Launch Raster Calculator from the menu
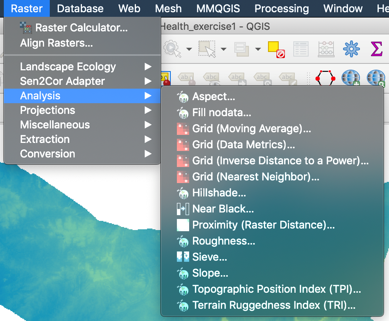 (82, 28)
